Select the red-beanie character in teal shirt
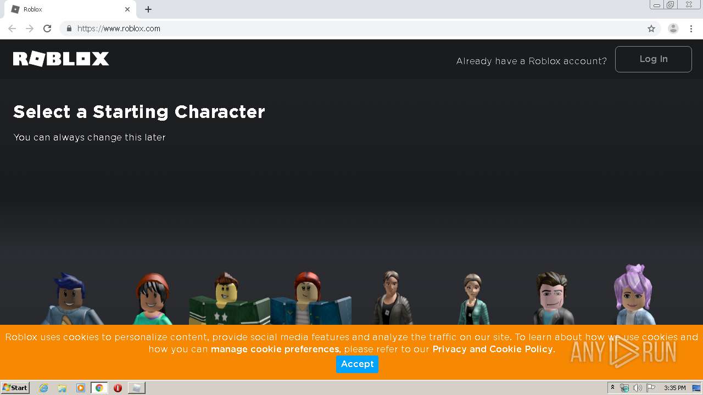 (x=153, y=299)
